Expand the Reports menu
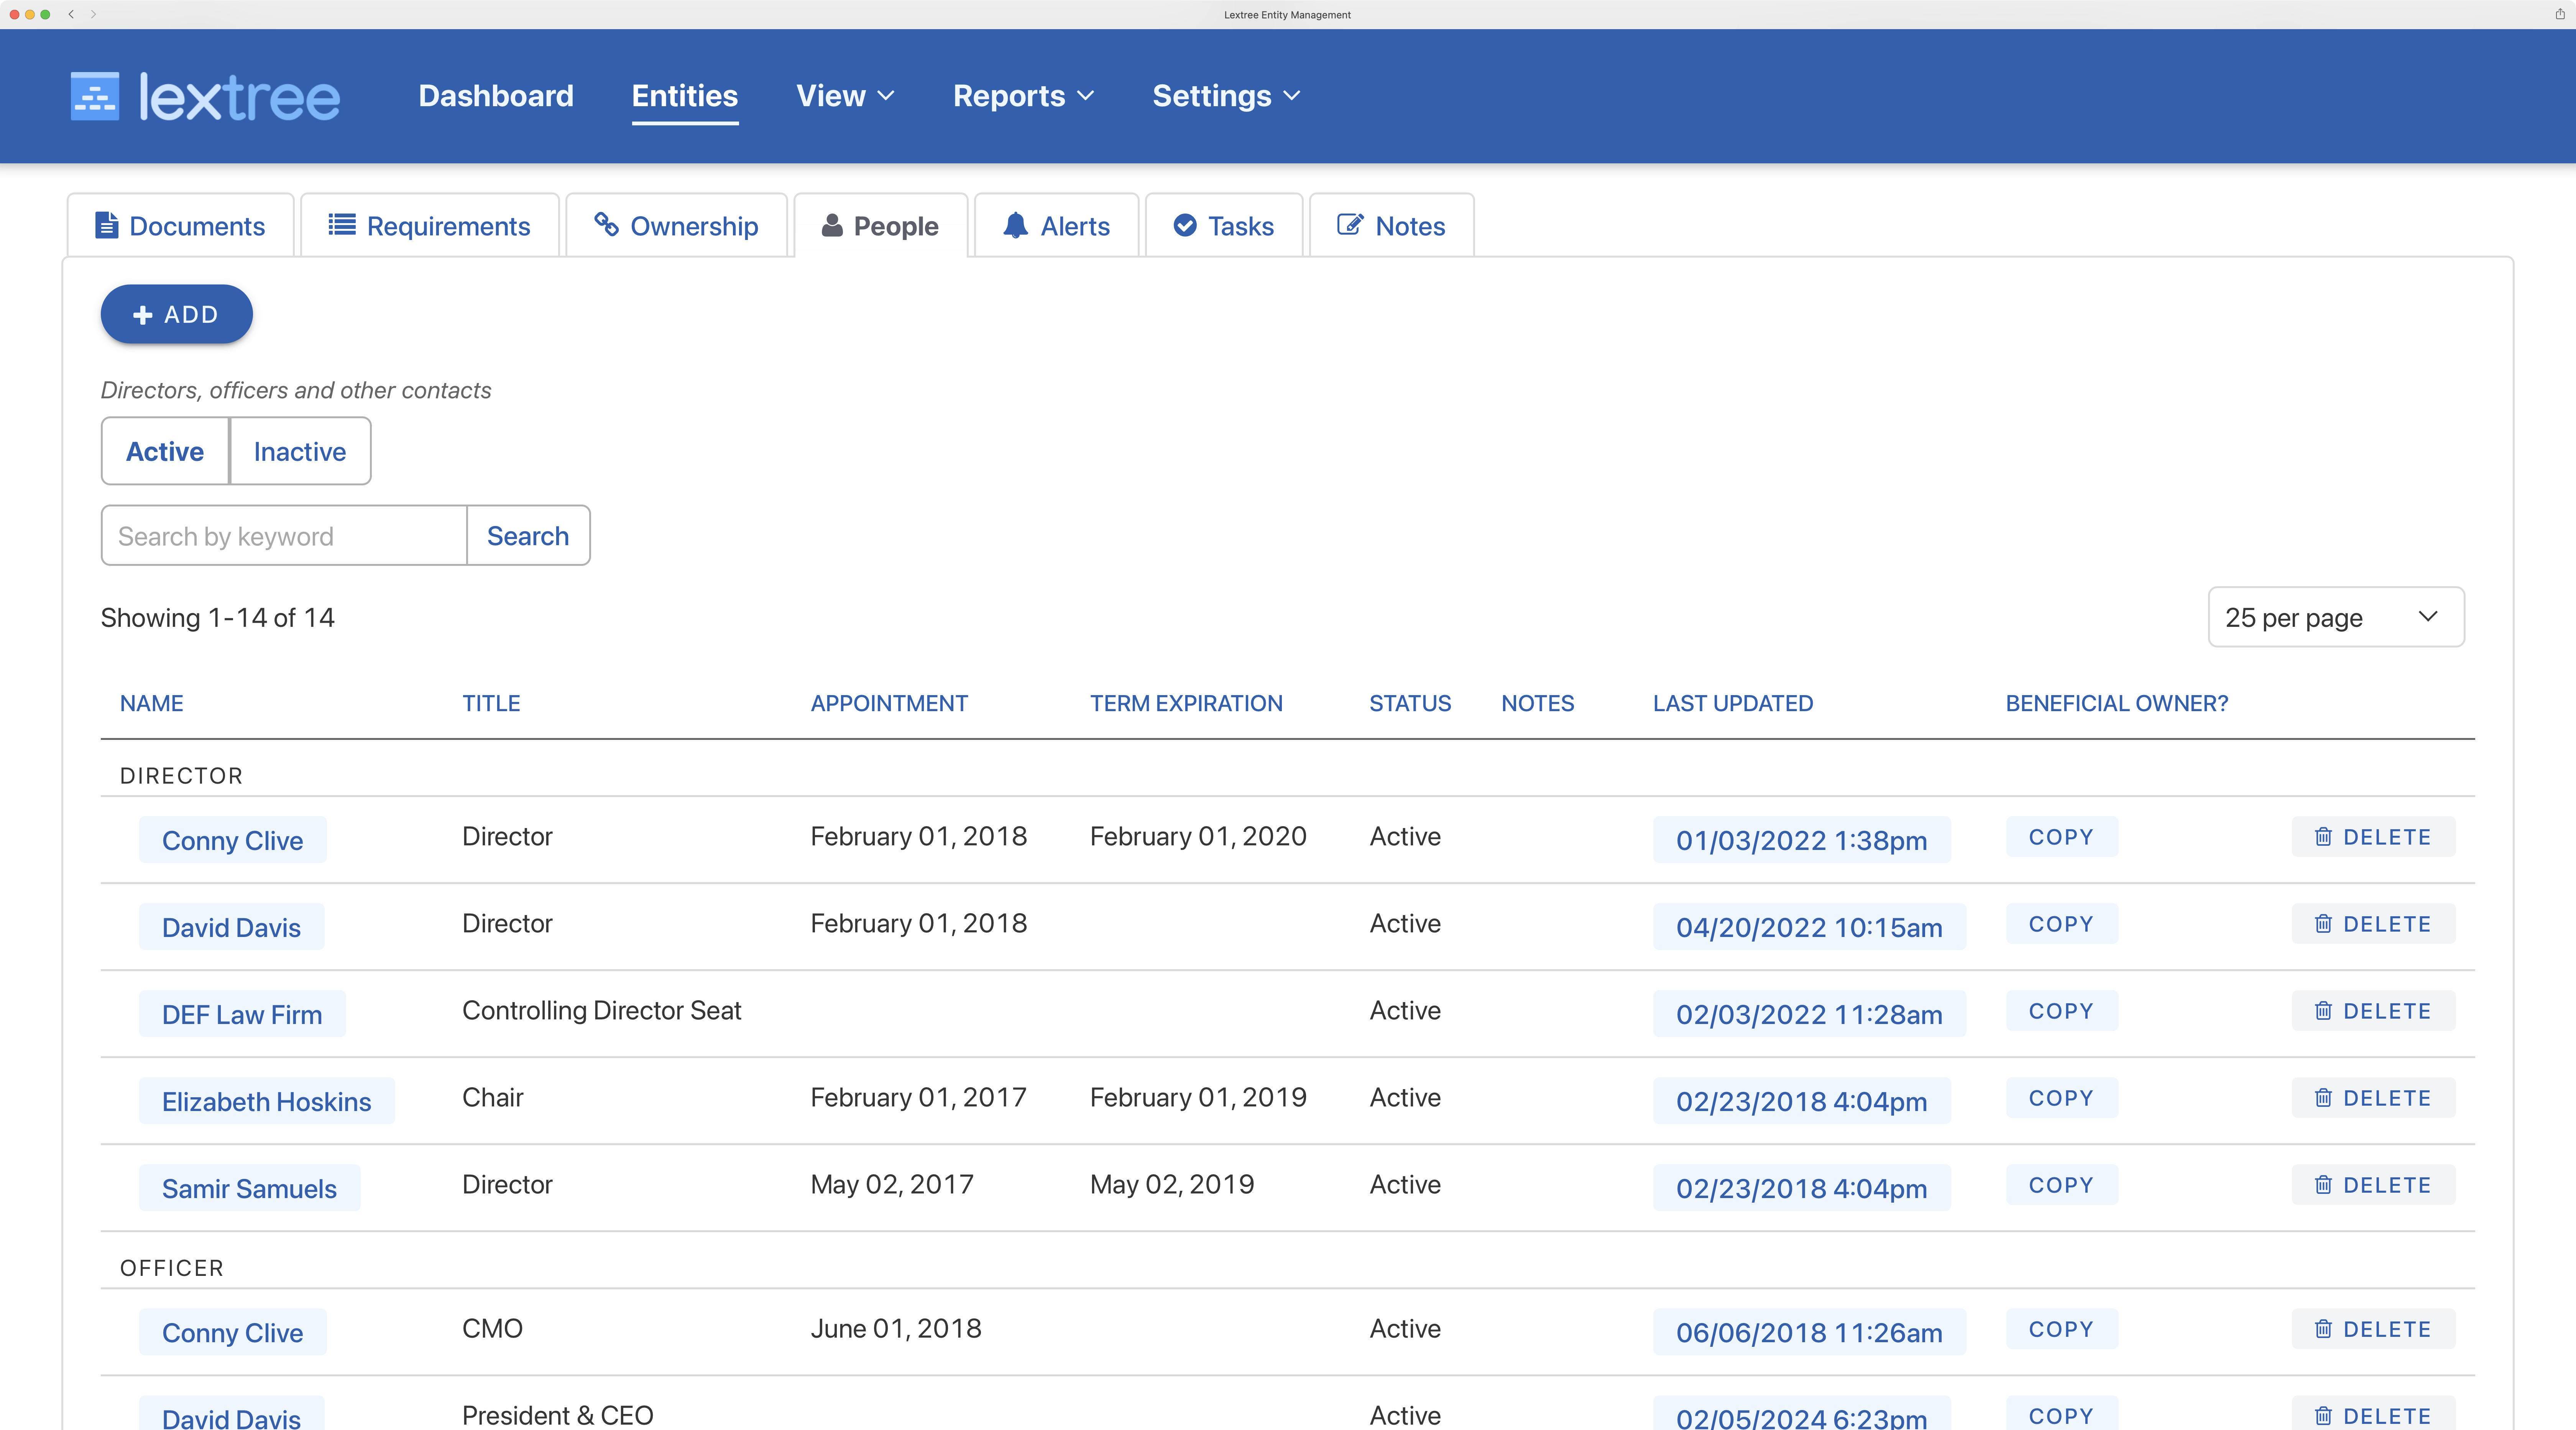2576x1430 pixels. (1023, 96)
